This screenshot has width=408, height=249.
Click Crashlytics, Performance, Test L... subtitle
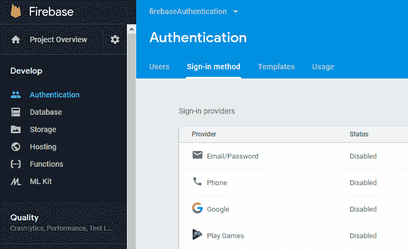tap(61, 228)
